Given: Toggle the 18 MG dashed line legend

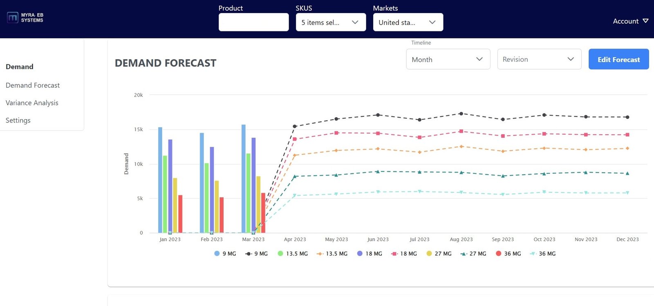Looking at the screenshot, I should pyautogui.click(x=404, y=253).
